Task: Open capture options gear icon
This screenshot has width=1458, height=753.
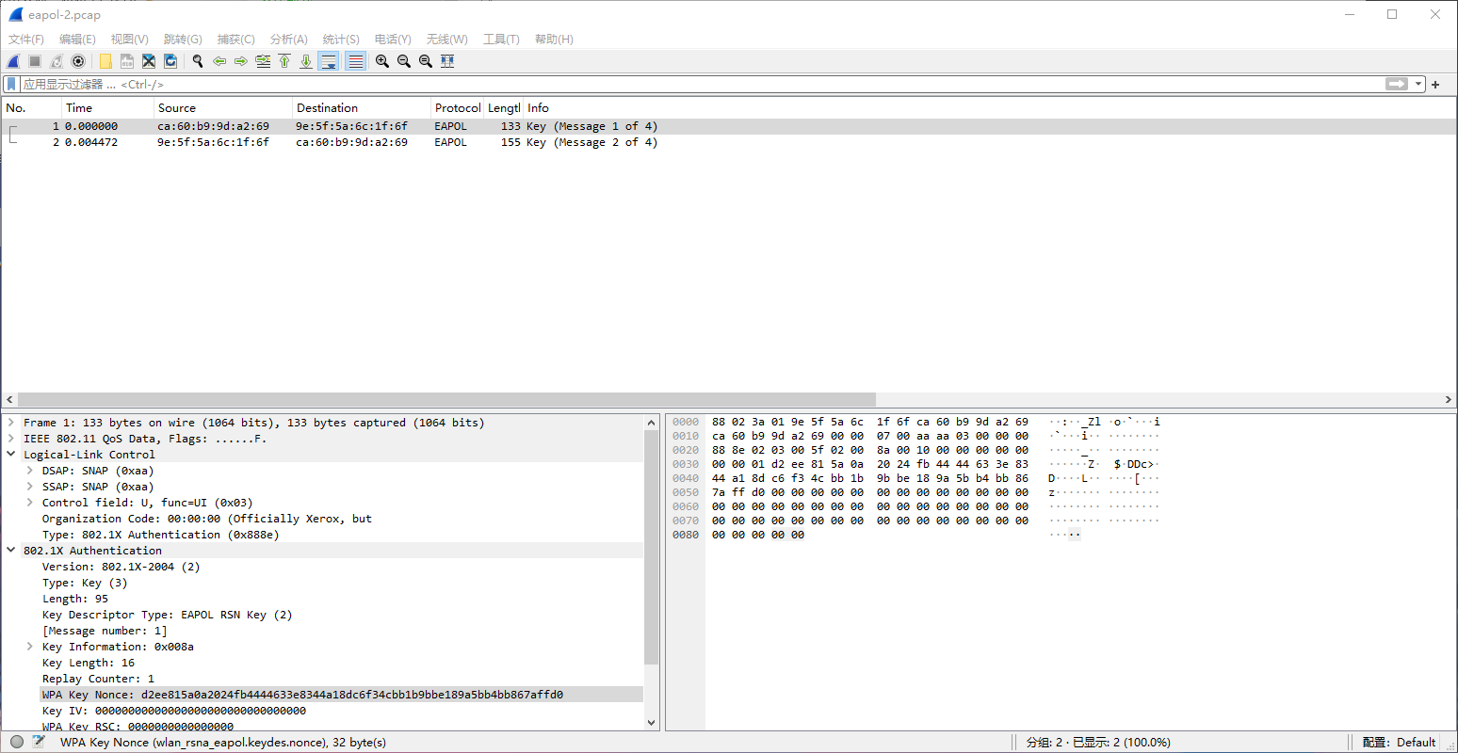Action: (78, 61)
